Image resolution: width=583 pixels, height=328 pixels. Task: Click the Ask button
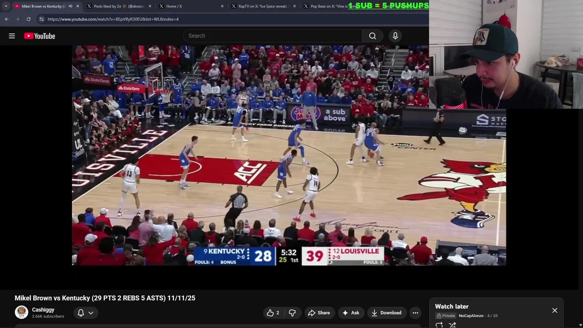pos(351,313)
